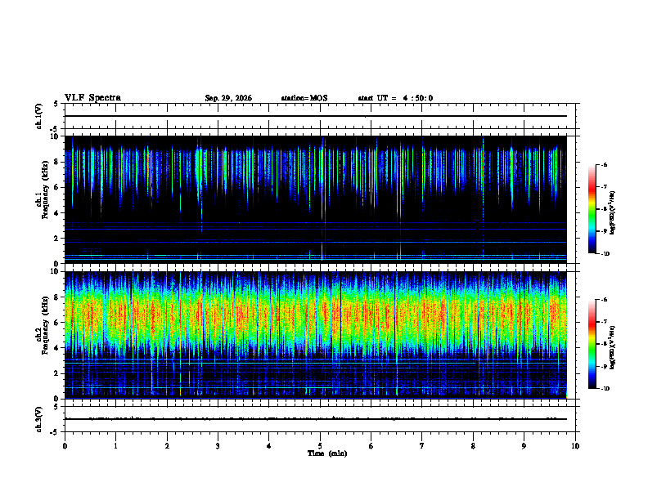Image resolution: width=648 pixels, height=500 pixels.
Task: Click the ch.2 Frequency (kHz) axis label
Action: tap(43, 335)
